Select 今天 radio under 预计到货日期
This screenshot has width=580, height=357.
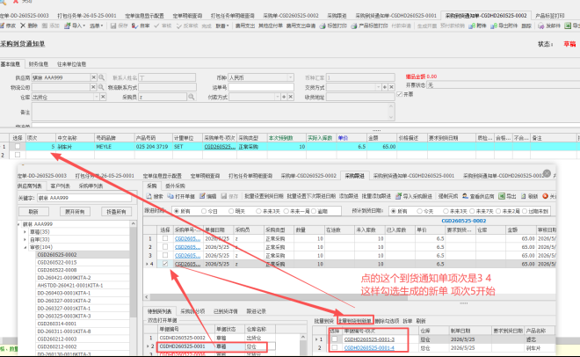[419, 211]
